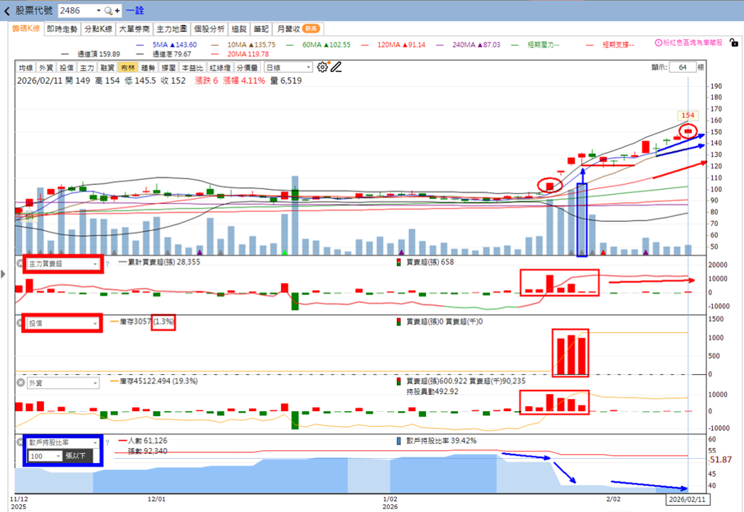The image size is (744, 512).
Task: Switch to the 大單券商 tab
Action: pos(134,29)
